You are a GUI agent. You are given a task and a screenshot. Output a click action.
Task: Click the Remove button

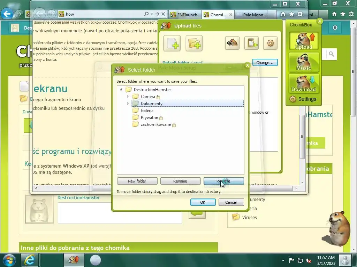tap(223, 181)
